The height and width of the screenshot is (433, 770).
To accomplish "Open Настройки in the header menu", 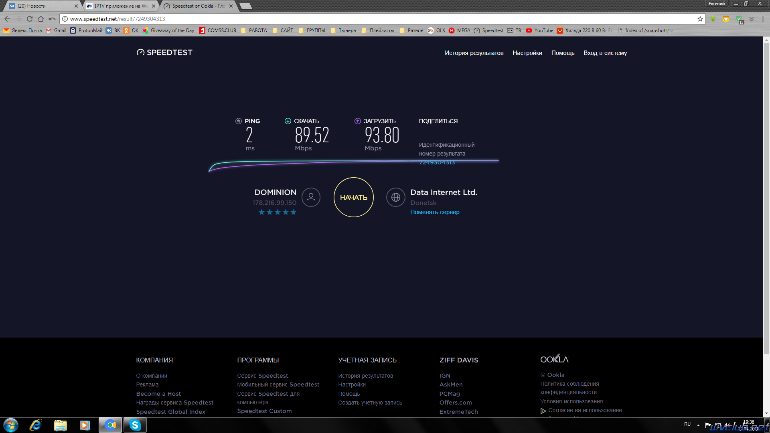I will tap(527, 53).
